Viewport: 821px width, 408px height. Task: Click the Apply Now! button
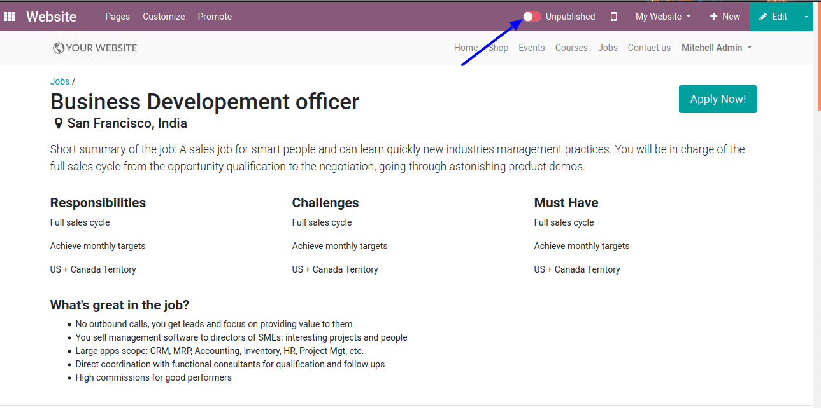(718, 99)
